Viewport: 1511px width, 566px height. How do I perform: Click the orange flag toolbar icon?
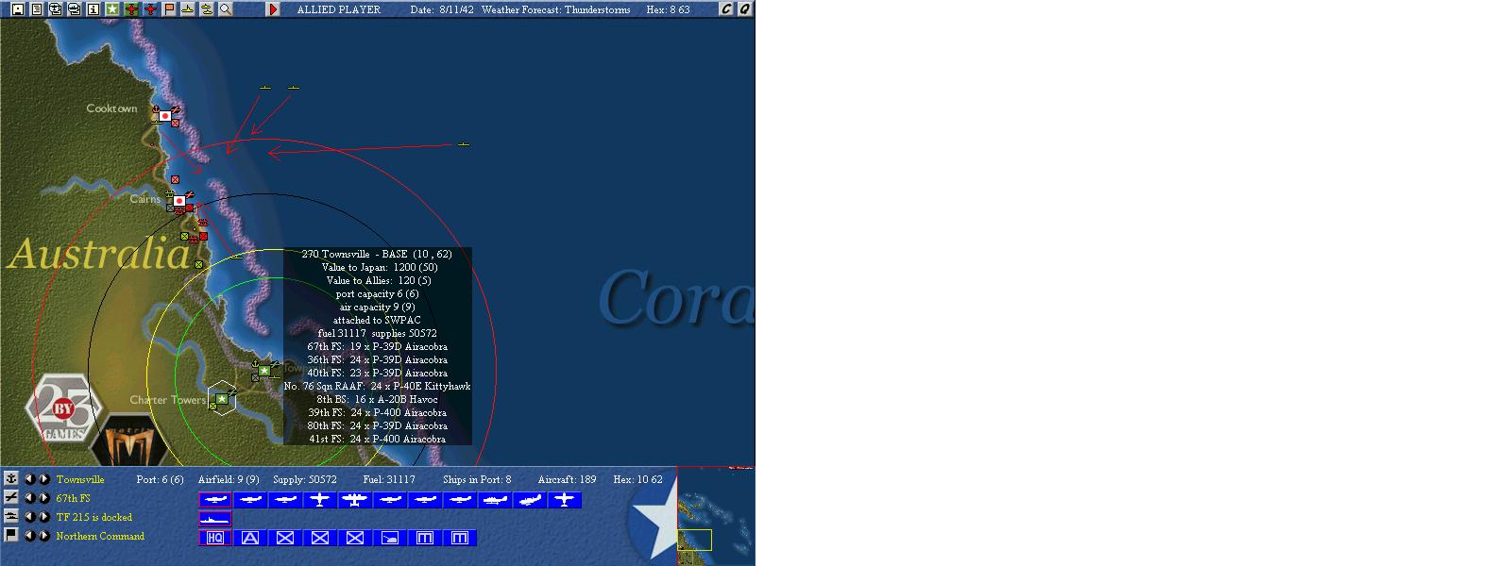(169, 9)
